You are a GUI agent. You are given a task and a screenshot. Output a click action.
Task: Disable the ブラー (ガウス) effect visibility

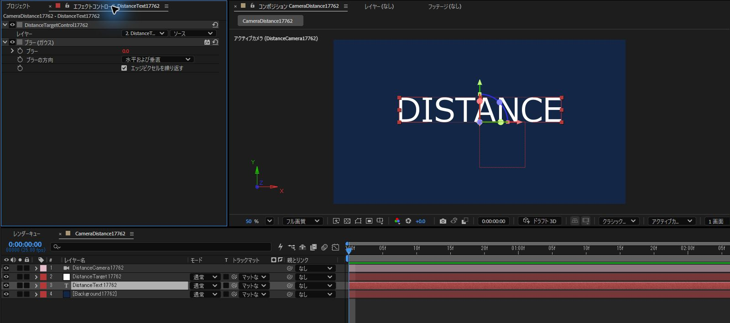click(x=12, y=42)
